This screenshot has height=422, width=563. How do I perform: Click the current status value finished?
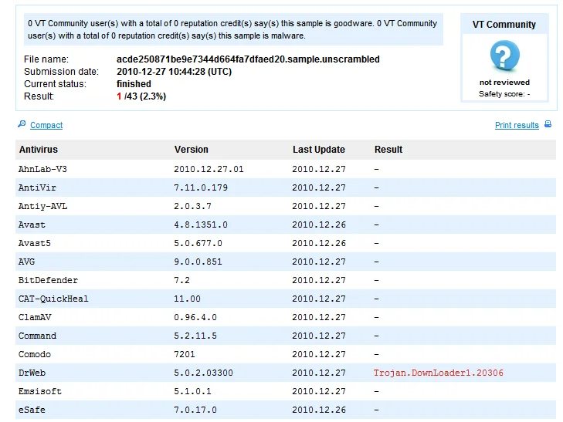(134, 84)
